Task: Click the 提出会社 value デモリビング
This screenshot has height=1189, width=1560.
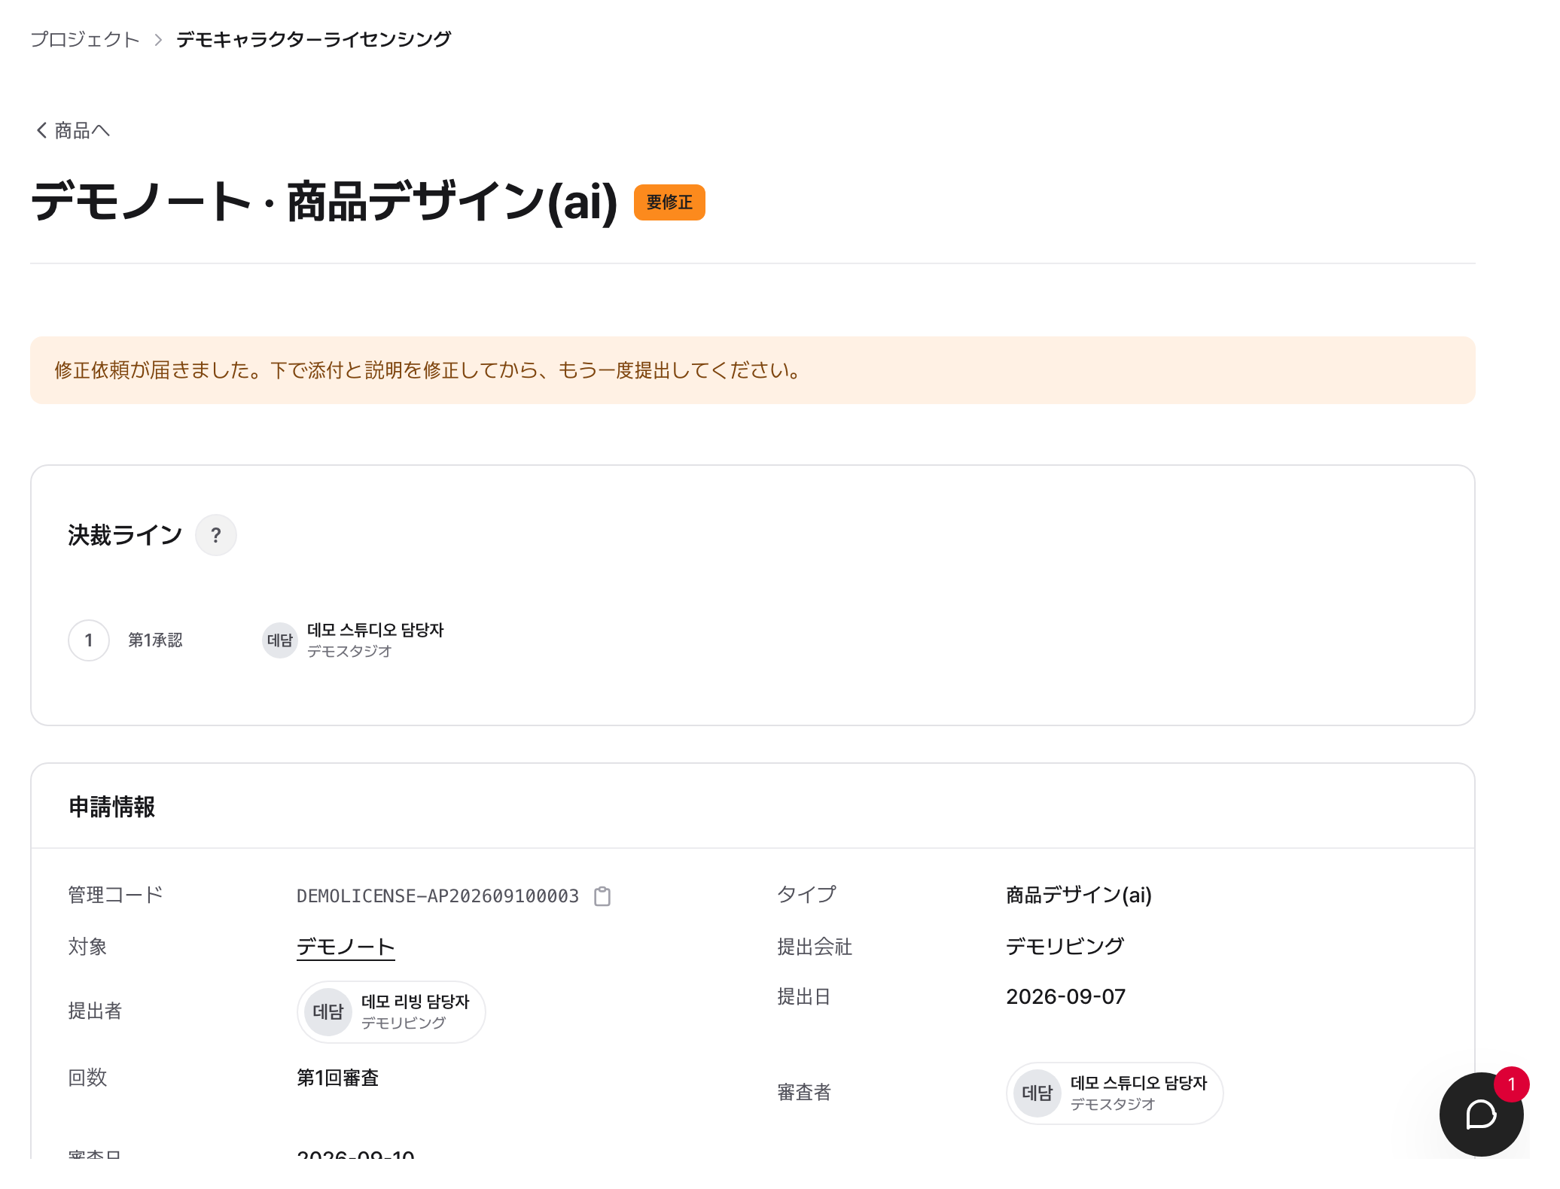Action: (1065, 946)
